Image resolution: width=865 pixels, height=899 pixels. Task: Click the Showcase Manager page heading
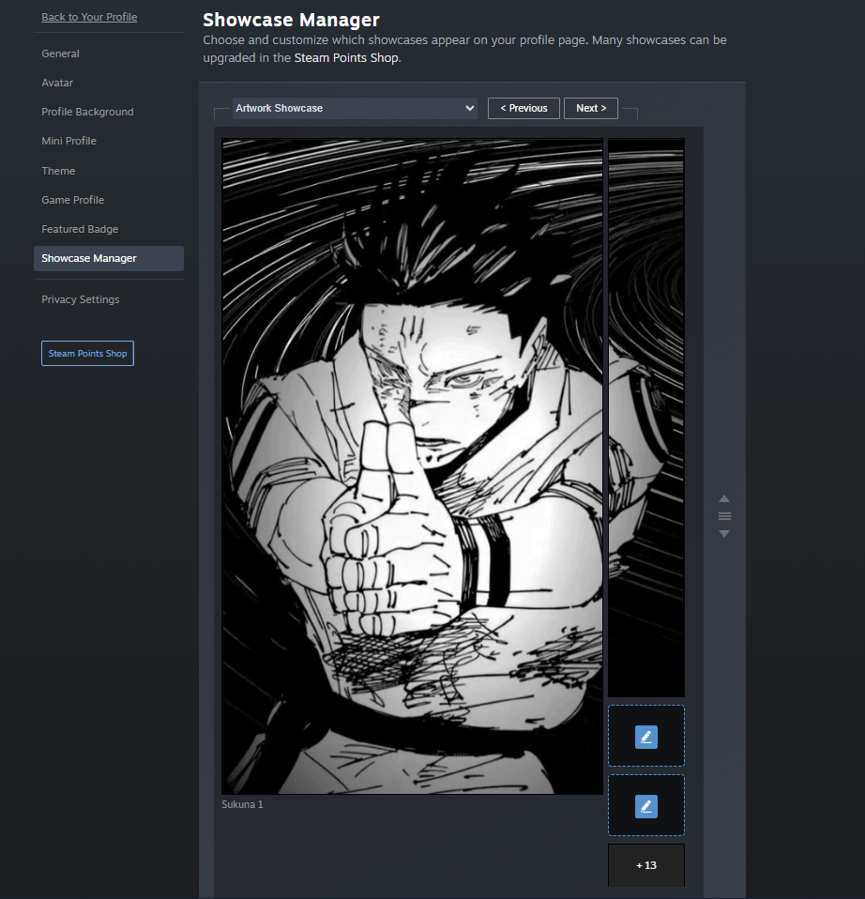click(x=291, y=20)
